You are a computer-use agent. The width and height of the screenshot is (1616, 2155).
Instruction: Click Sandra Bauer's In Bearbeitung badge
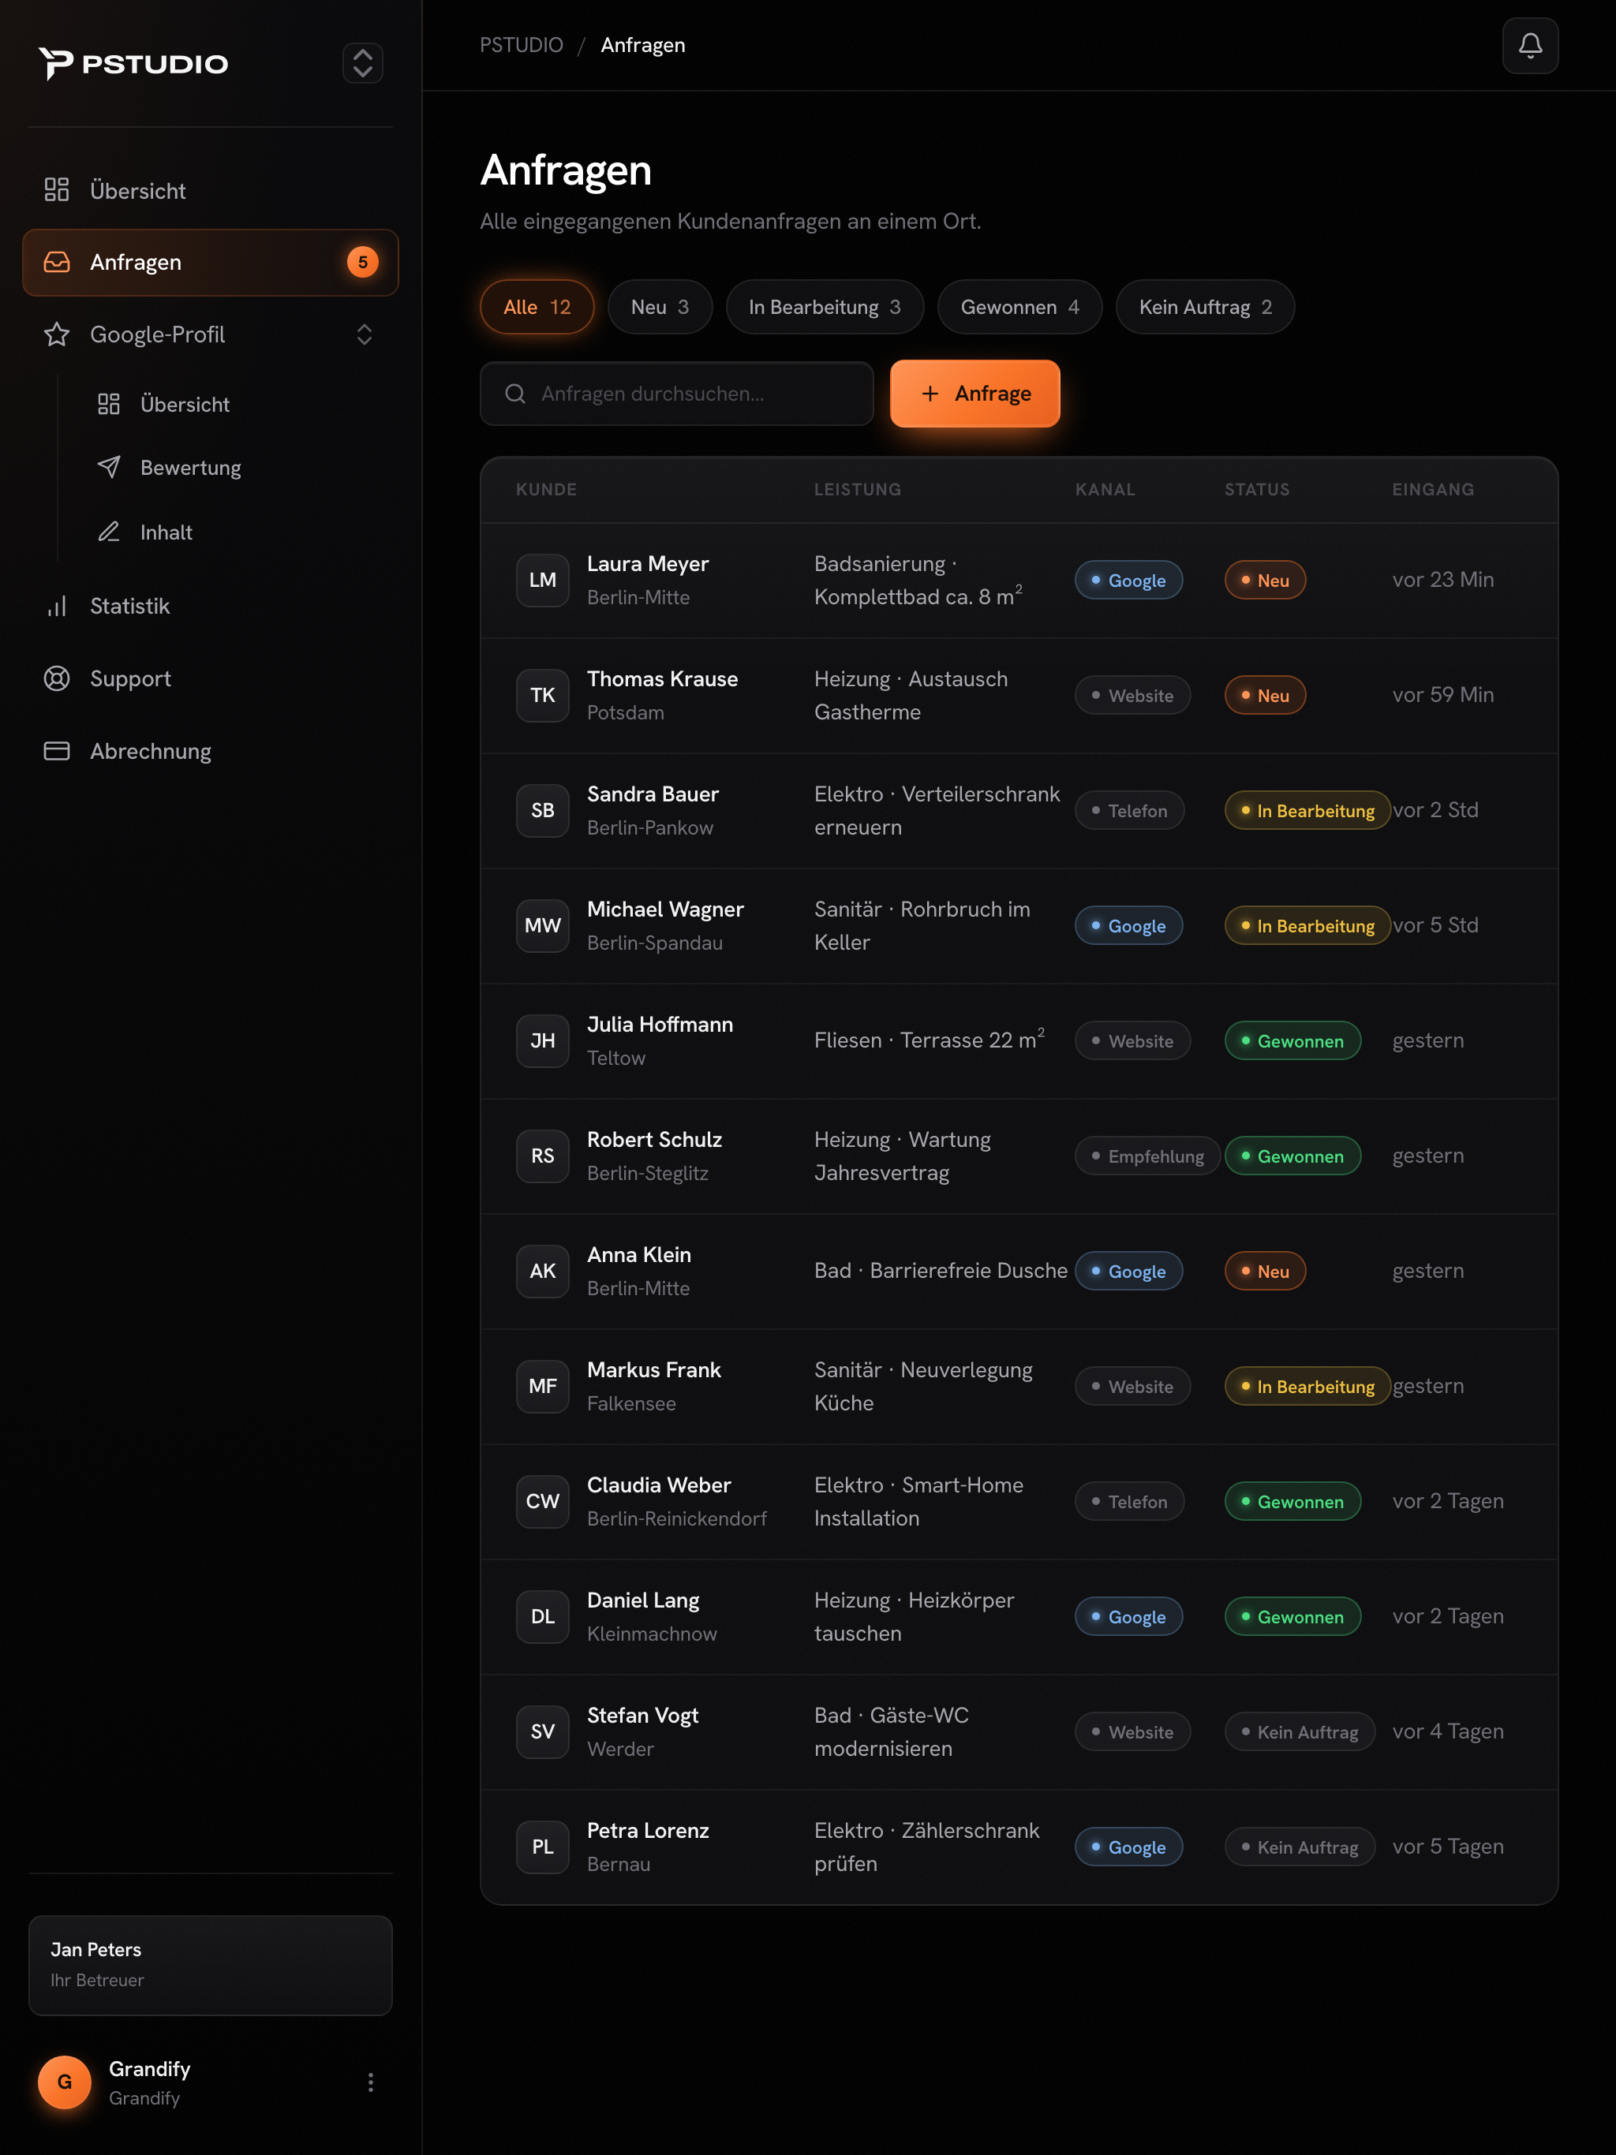click(x=1307, y=811)
